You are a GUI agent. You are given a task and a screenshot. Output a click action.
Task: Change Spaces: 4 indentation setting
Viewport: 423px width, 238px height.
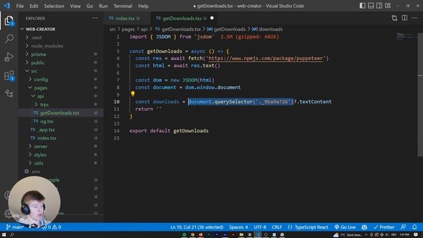(x=239, y=227)
